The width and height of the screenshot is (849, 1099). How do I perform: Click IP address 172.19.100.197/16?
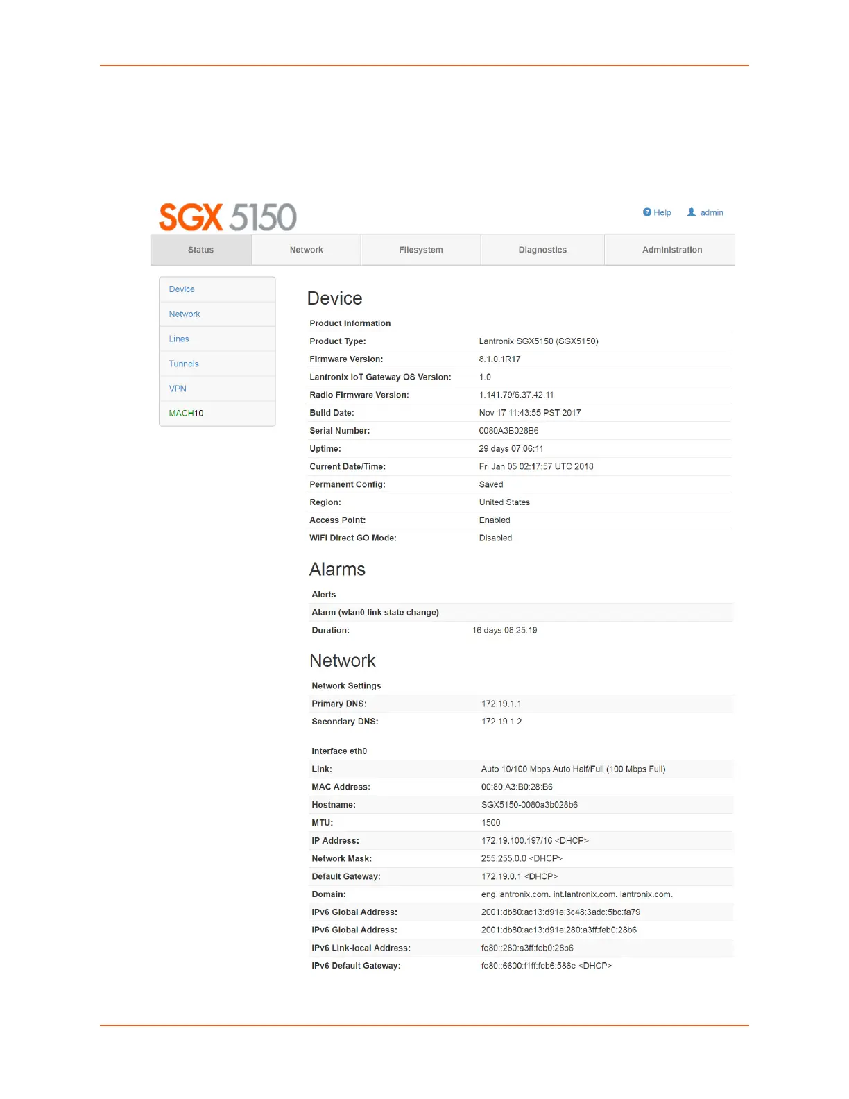(x=535, y=841)
